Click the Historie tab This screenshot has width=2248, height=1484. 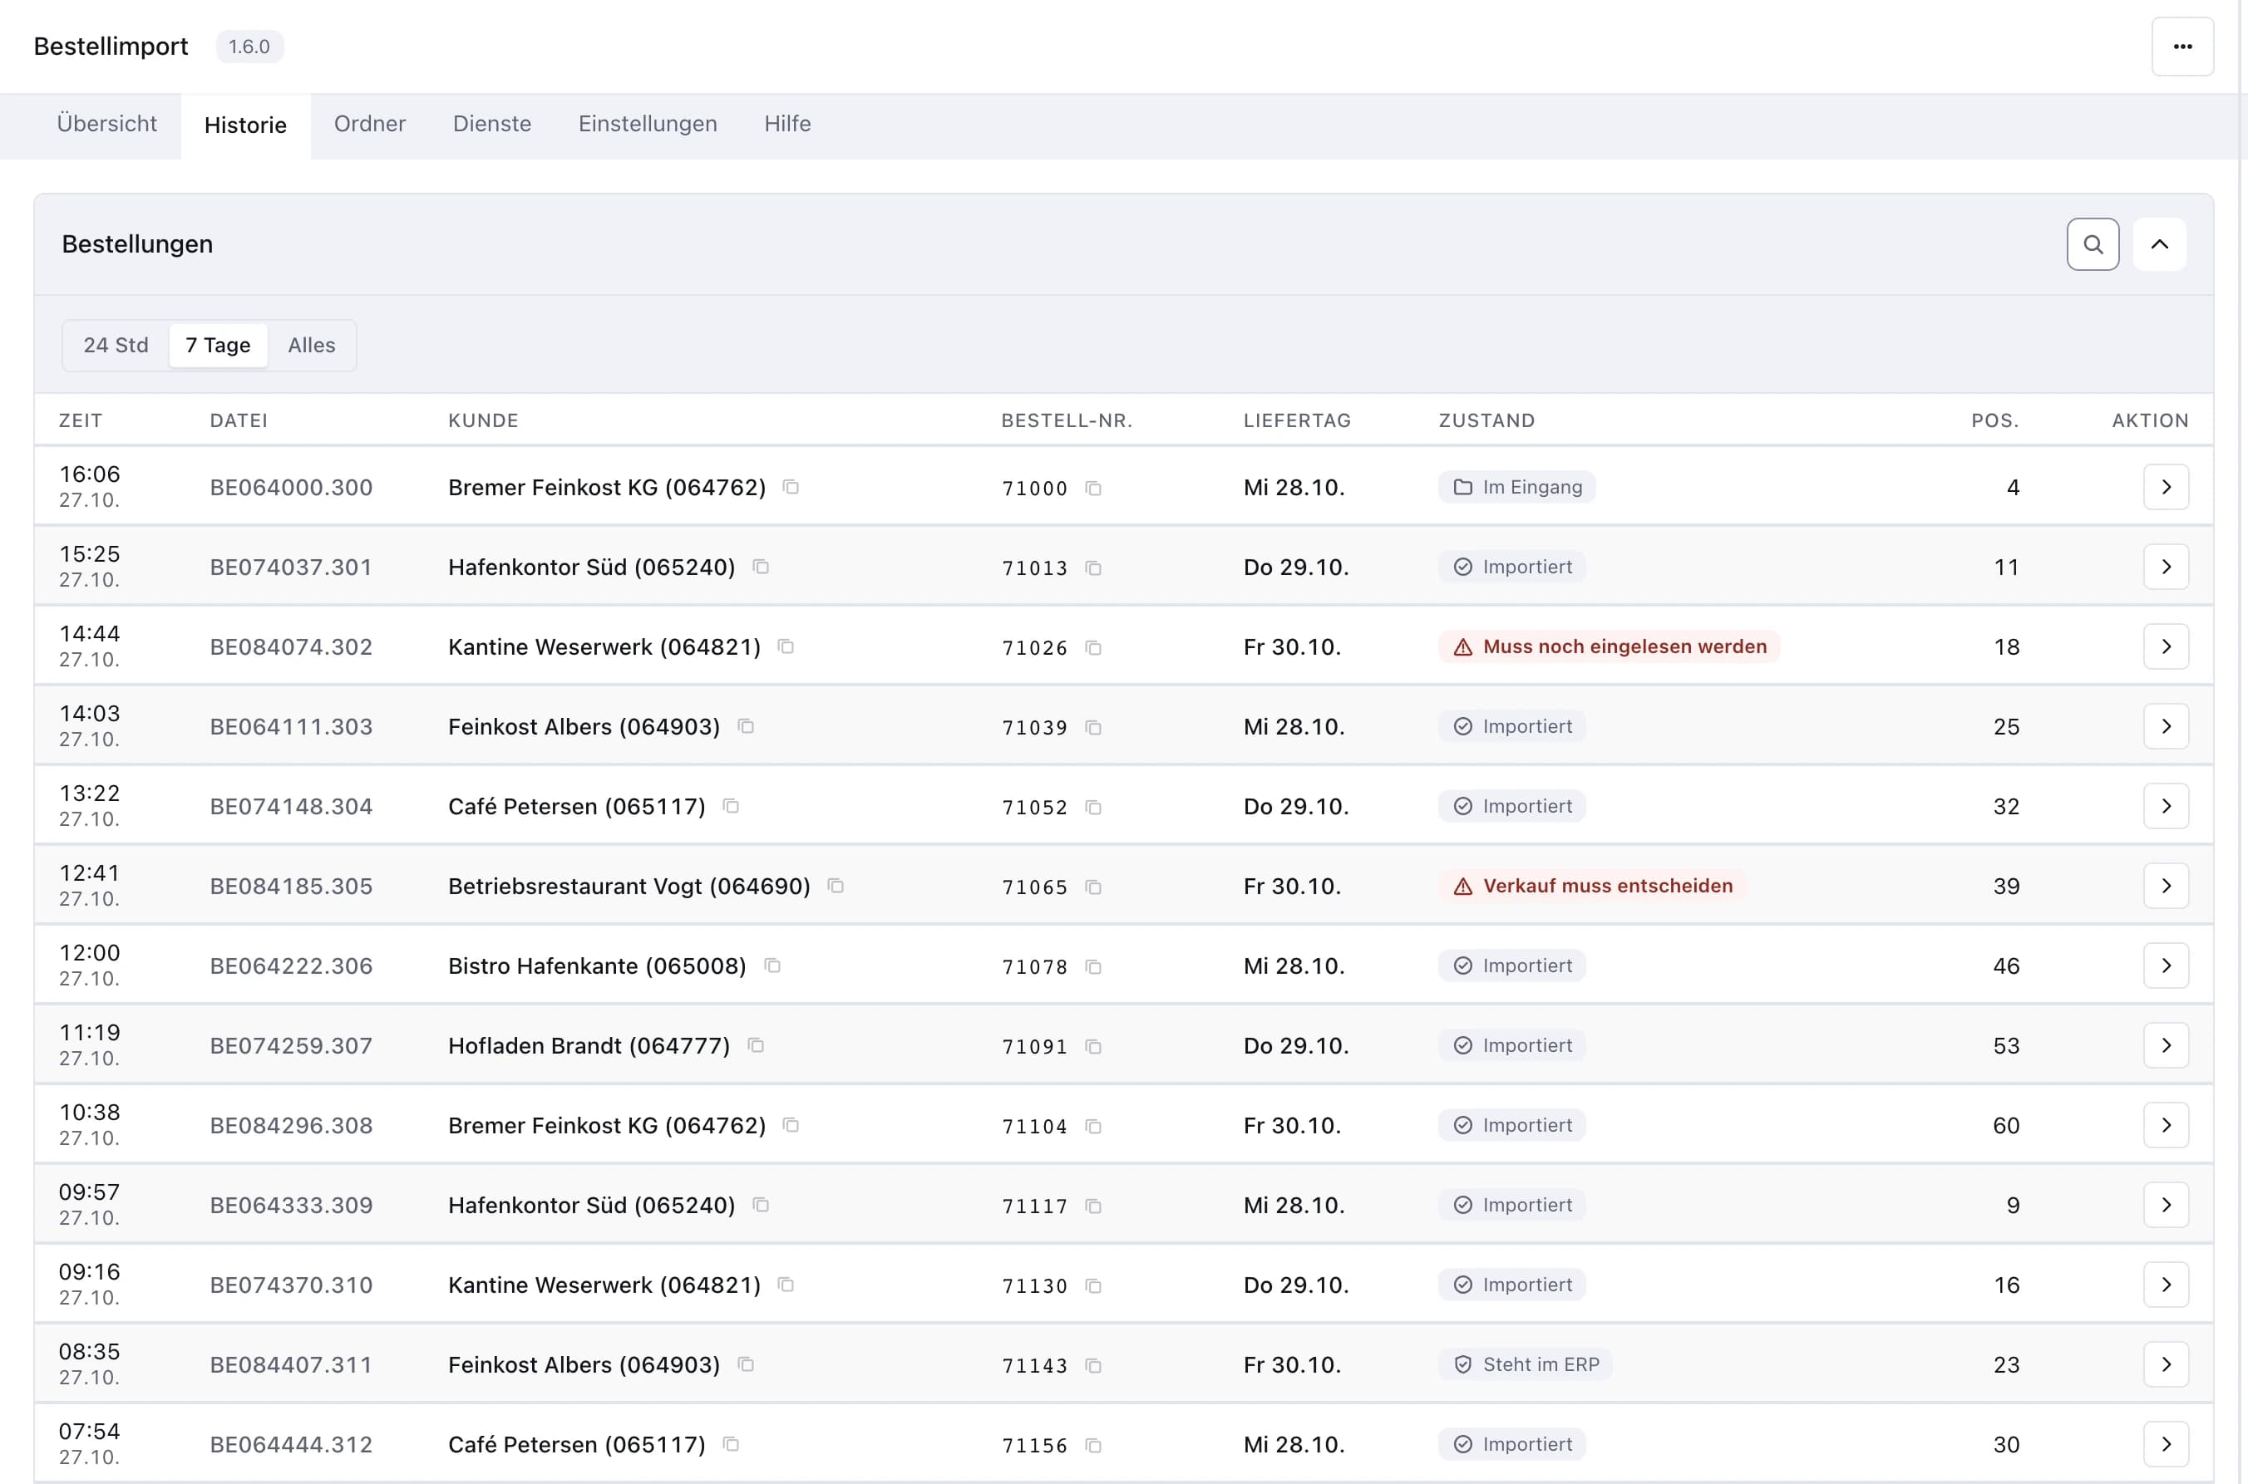click(x=245, y=125)
